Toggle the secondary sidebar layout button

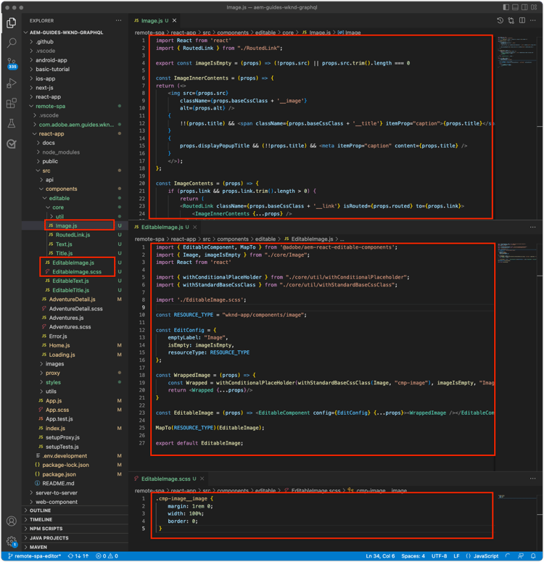[525, 7]
